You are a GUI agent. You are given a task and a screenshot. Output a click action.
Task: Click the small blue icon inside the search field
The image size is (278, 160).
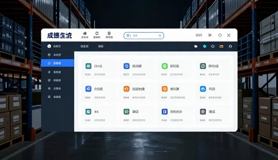pos(128,36)
